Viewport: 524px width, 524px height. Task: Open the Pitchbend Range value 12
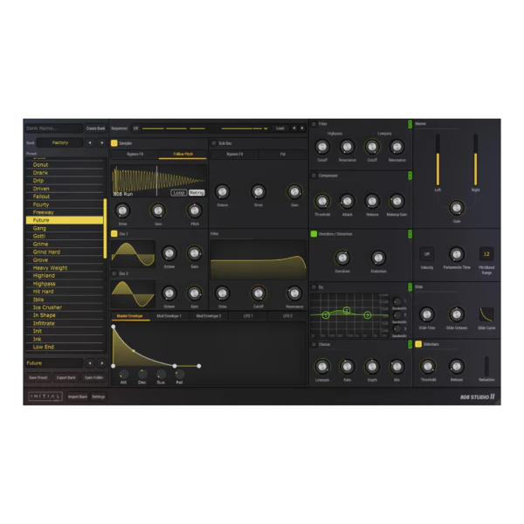click(486, 254)
